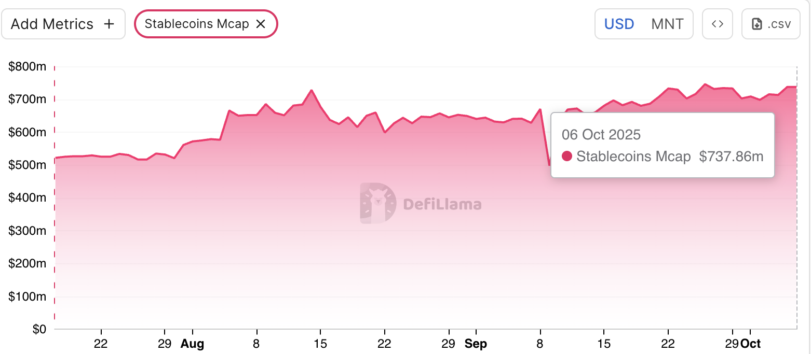Click the Sep label on the x-axis

pyautogui.click(x=476, y=344)
